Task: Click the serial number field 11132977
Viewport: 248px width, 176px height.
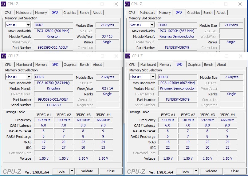Action: [x=53, y=105]
